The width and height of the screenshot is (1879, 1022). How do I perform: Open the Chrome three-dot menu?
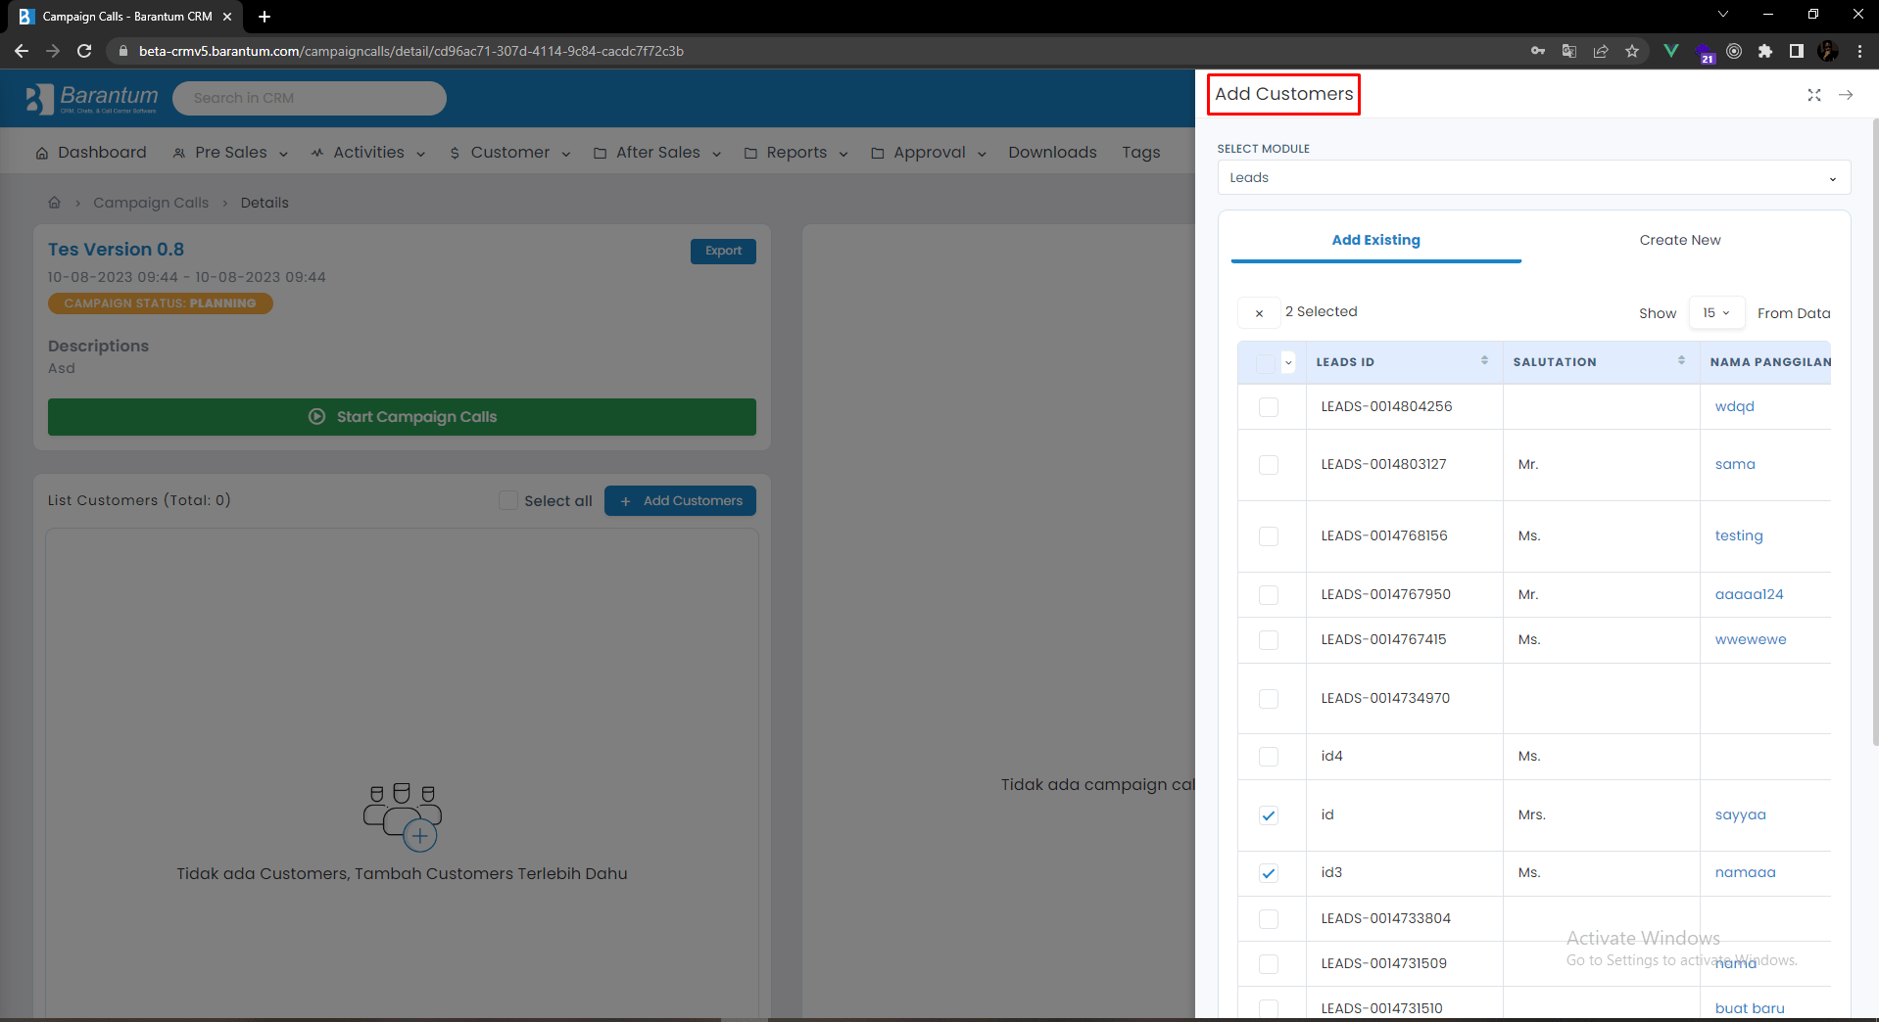coord(1860,51)
